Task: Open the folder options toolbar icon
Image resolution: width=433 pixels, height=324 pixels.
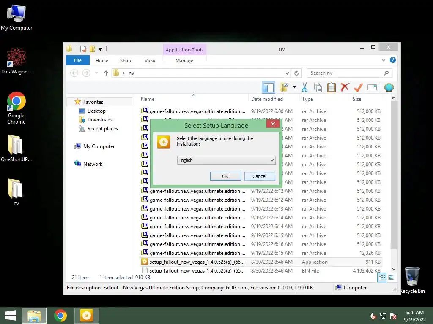Action: [x=284, y=88]
